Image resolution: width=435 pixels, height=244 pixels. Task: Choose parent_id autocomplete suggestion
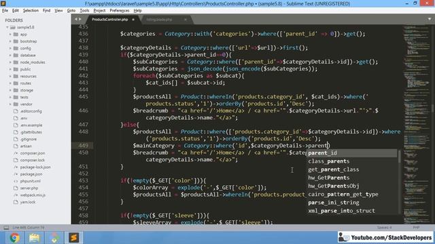352,153
